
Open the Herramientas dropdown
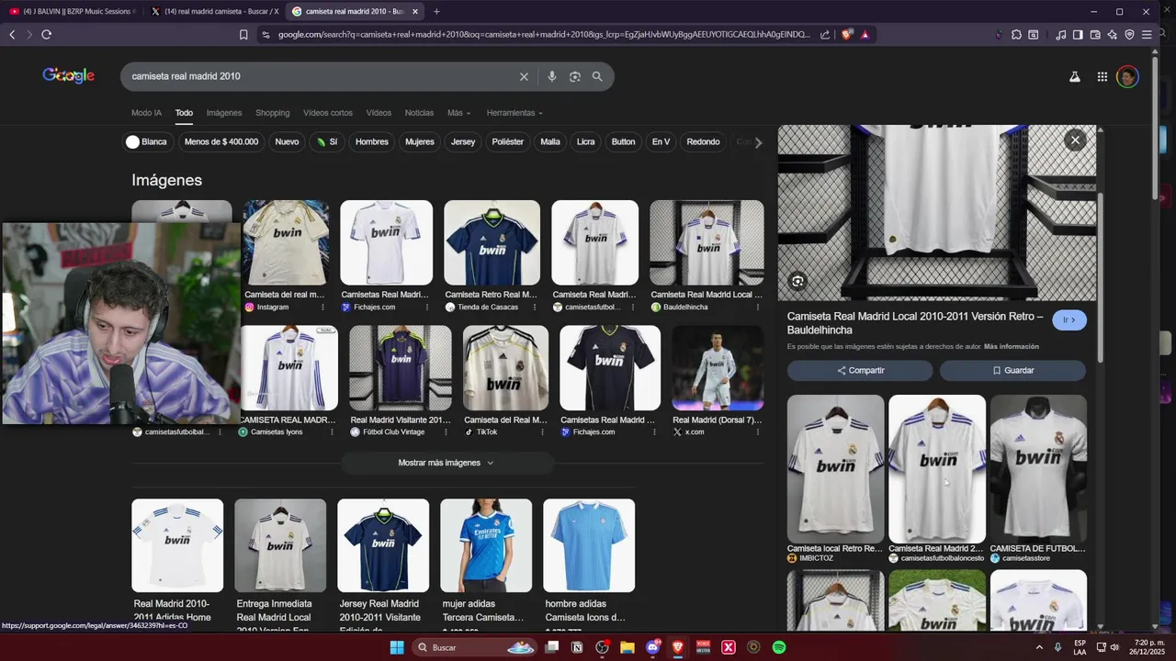click(x=514, y=113)
